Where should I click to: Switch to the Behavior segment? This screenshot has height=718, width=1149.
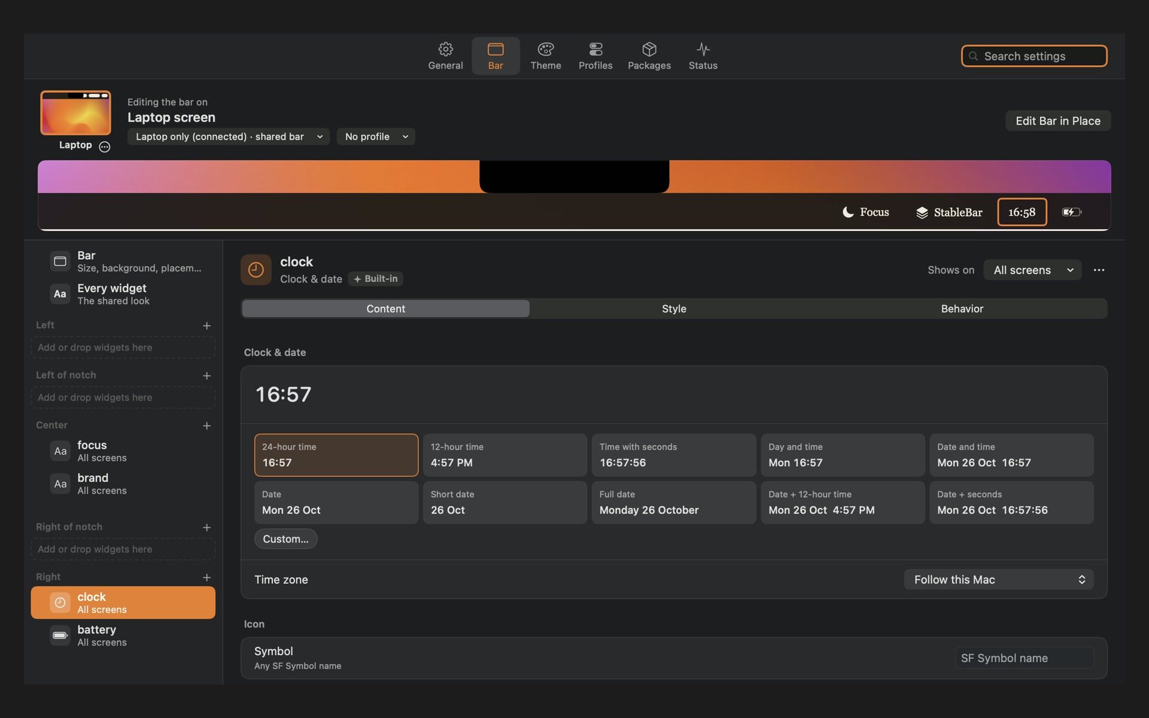(962, 309)
